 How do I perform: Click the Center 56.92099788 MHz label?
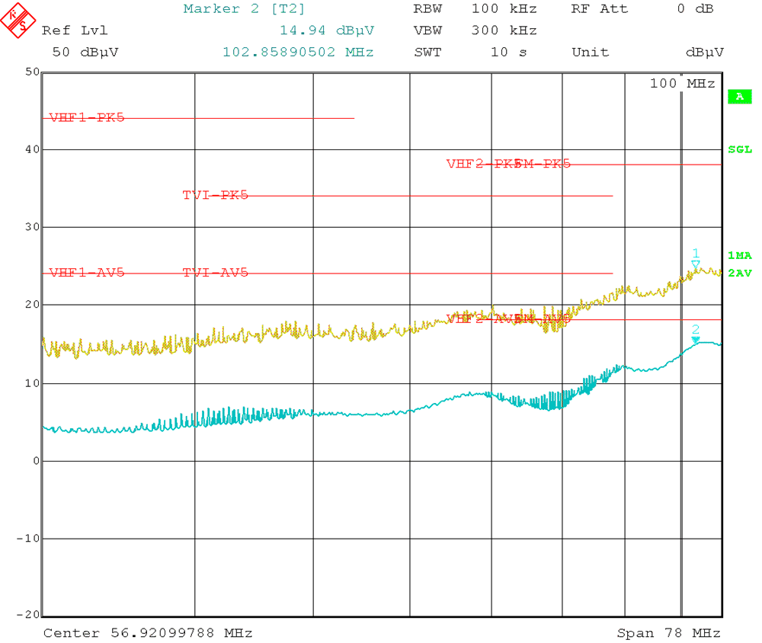click(149, 633)
